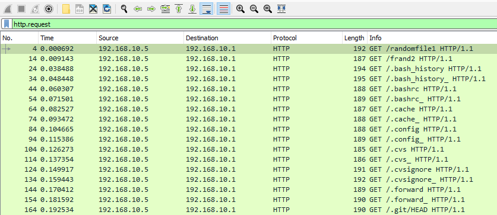
Task: Select packet GET /randomfile1 HTTP/1.1
Action: (248, 49)
